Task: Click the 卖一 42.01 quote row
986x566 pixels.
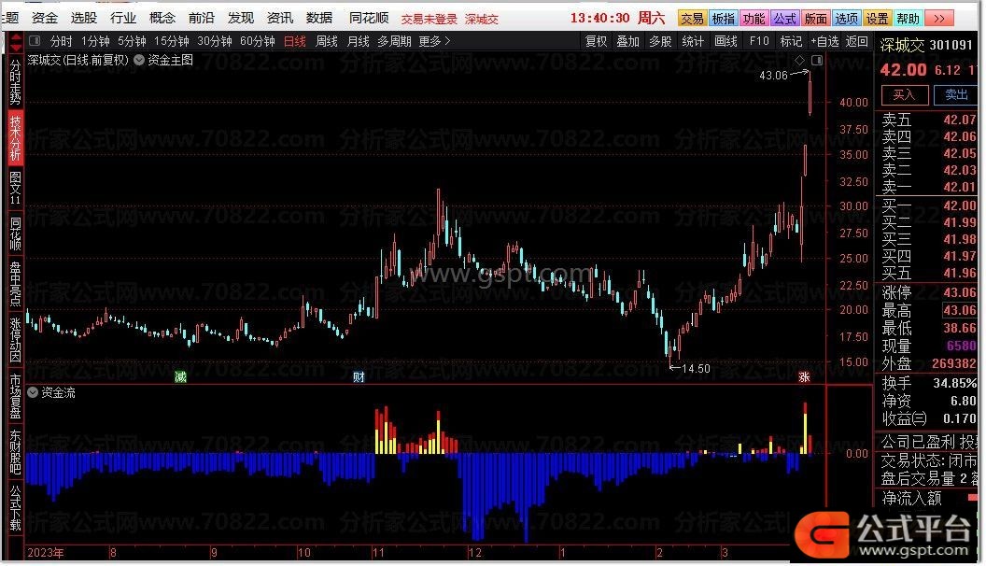Action: coord(929,187)
